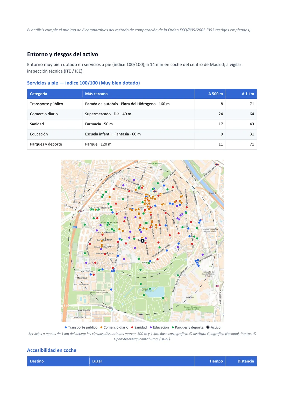The width and height of the screenshot is (285, 403).
Task: Click the 1 km value in Parques y deporte row
Action: click(x=252, y=144)
